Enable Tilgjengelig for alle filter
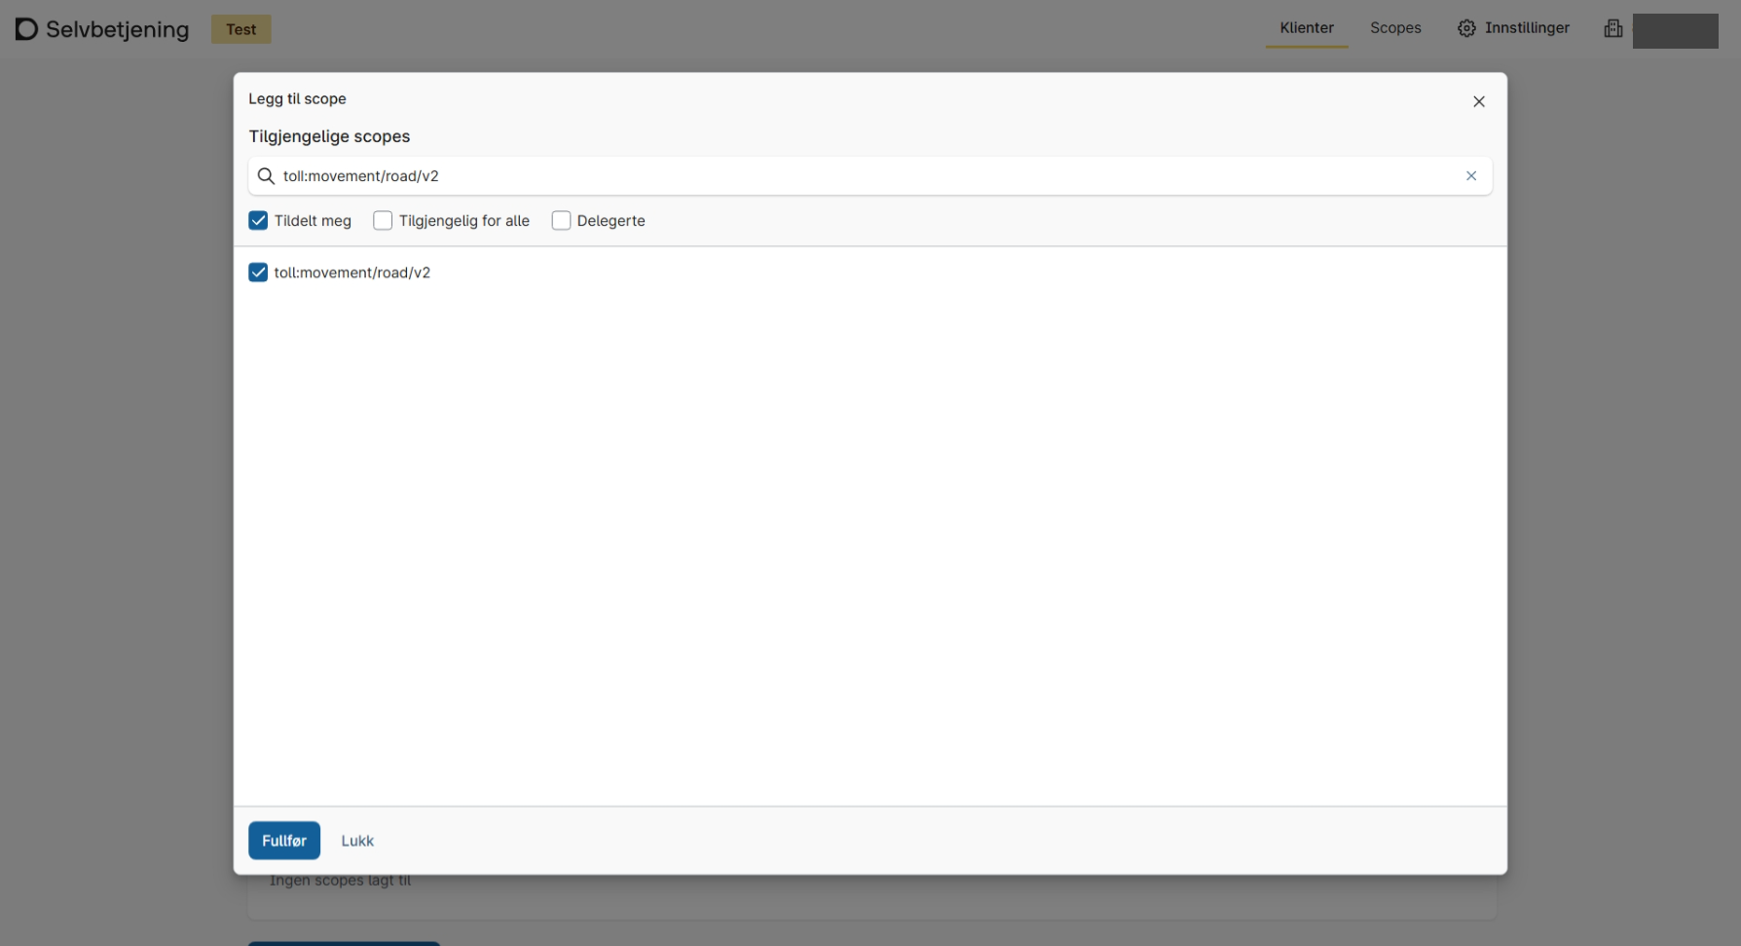The width and height of the screenshot is (1741, 946). coord(383,221)
